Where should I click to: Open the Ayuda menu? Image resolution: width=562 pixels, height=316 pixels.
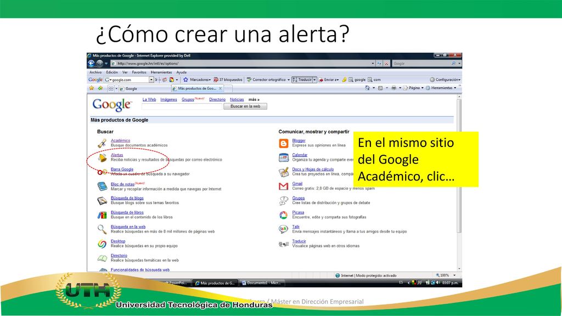click(x=181, y=72)
